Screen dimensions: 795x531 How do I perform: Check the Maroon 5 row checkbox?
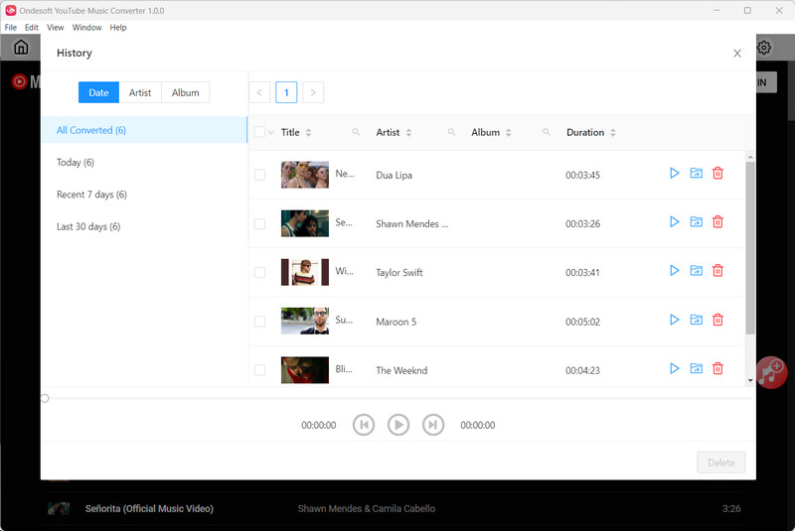tap(259, 321)
